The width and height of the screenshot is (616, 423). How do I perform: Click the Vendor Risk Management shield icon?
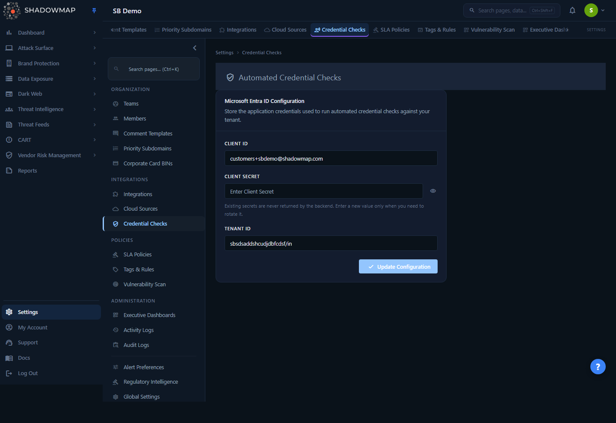coord(9,155)
